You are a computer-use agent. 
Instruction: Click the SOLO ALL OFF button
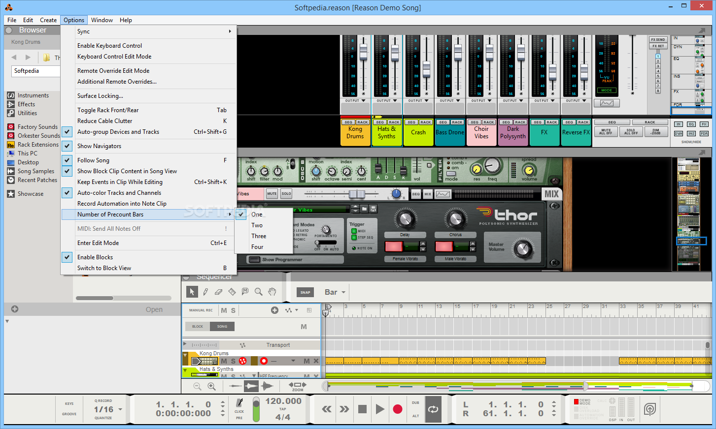pos(631,132)
